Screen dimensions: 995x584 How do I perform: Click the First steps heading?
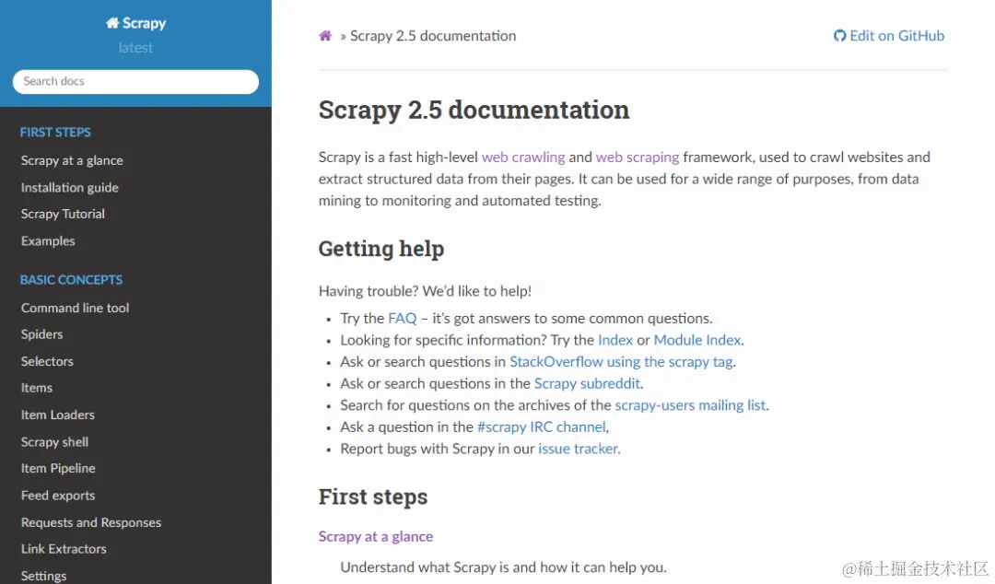[x=373, y=496]
